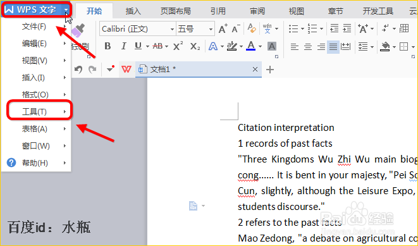Align text right

click(x=321, y=47)
